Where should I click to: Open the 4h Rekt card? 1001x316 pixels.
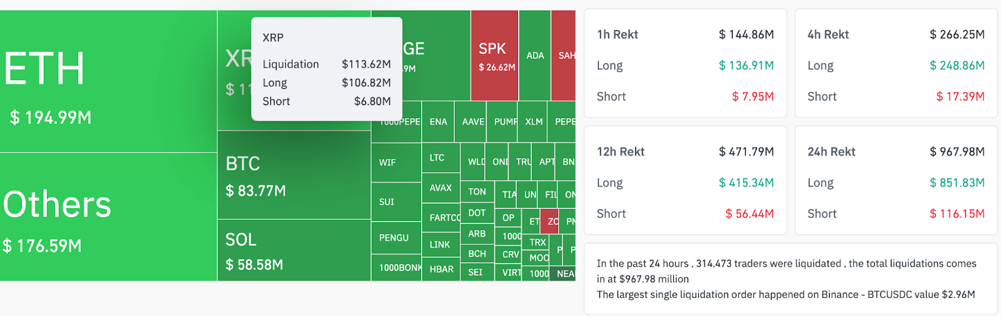coord(896,63)
